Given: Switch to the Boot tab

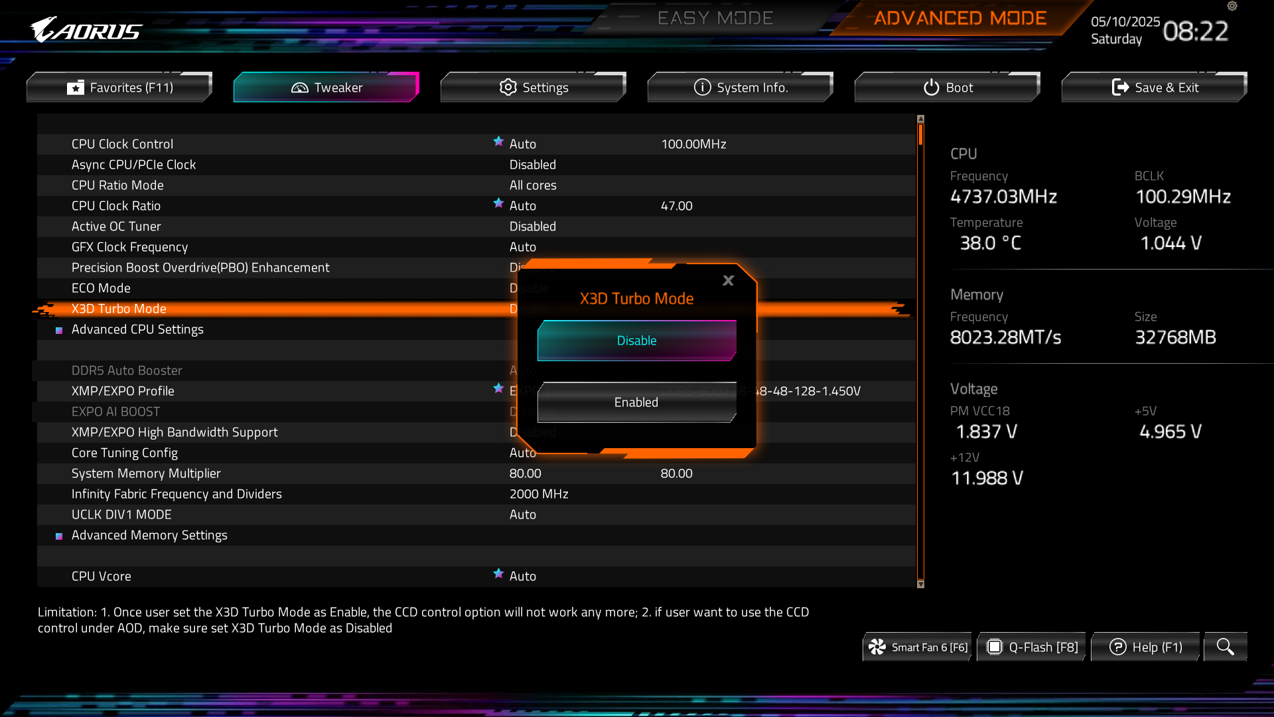Looking at the screenshot, I should pos(948,87).
